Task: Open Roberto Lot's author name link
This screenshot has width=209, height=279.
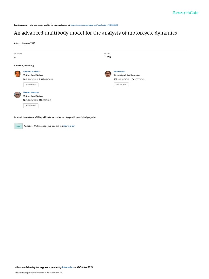Action: 120,72
